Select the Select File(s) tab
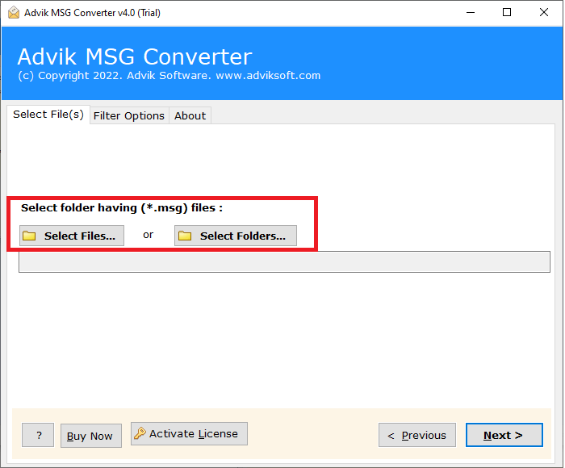The height and width of the screenshot is (468, 565). 48,115
